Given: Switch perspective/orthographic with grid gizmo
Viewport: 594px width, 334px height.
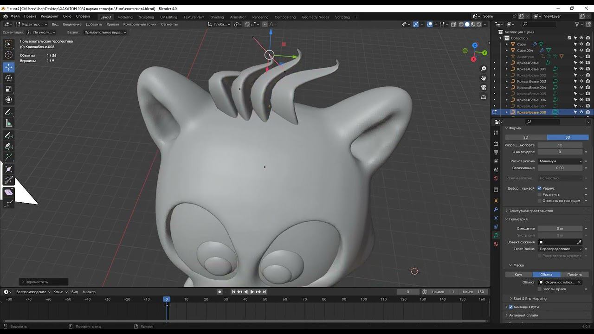Looking at the screenshot, I should (484, 97).
